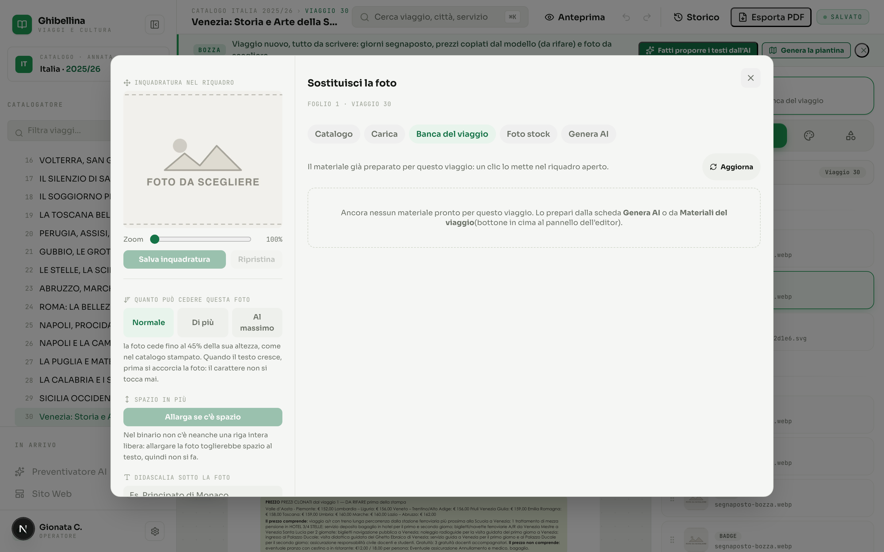The image size is (884, 552).
Task: Click the Filtra viaggi input field
Action: coord(59,131)
